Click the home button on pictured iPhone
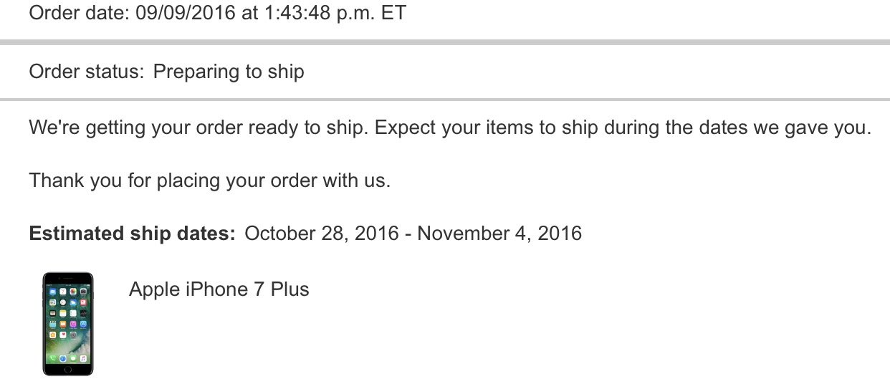The height and width of the screenshot is (384, 890). click(x=68, y=369)
